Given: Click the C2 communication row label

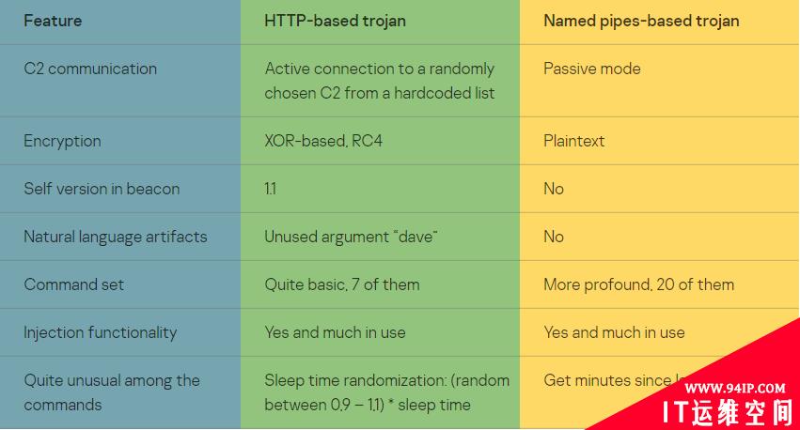Looking at the screenshot, I should [90, 69].
